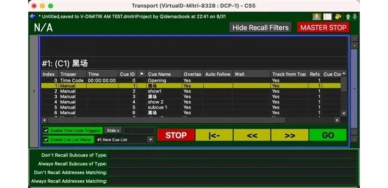Click the cue table scroll-down arrow

pyautogui.click(x=344, y=113)
